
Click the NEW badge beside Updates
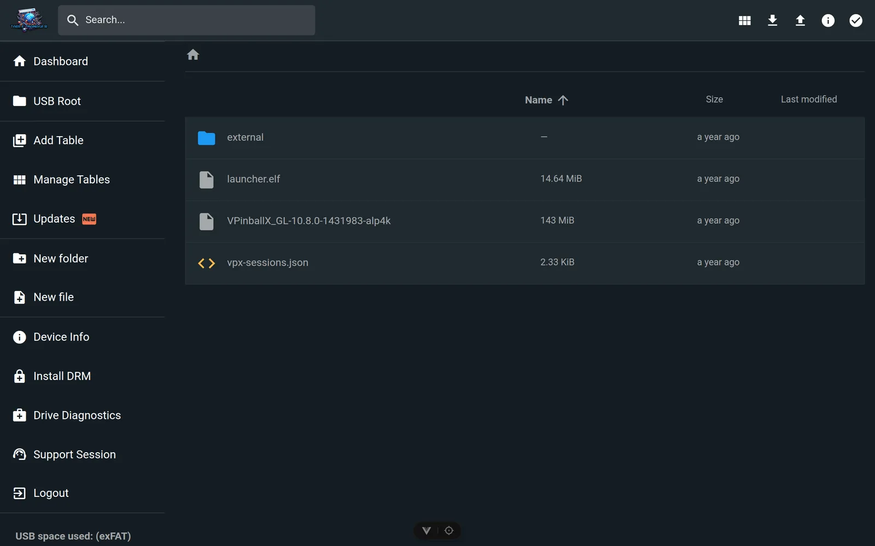89,219
